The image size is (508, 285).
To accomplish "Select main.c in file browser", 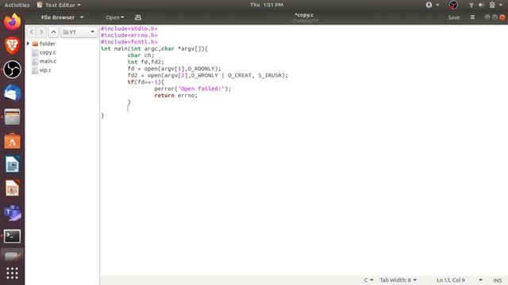I will (x=48, y=61).
